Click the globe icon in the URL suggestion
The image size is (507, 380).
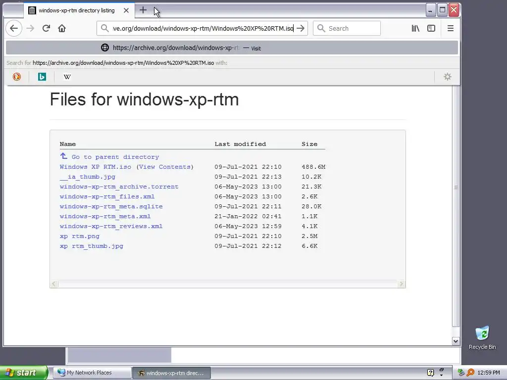105,48
